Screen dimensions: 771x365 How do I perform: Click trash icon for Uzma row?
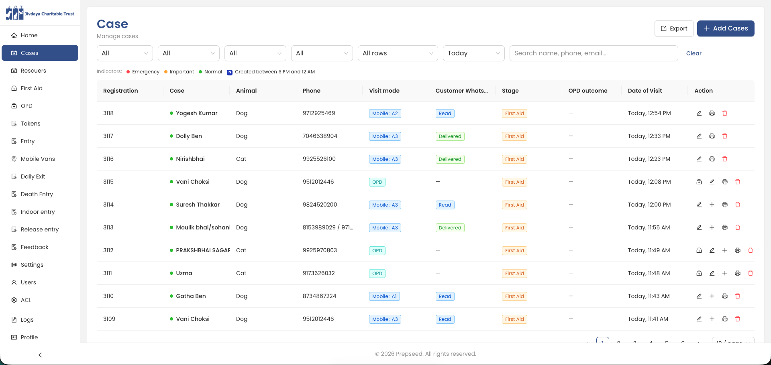[x=751, y=273]
